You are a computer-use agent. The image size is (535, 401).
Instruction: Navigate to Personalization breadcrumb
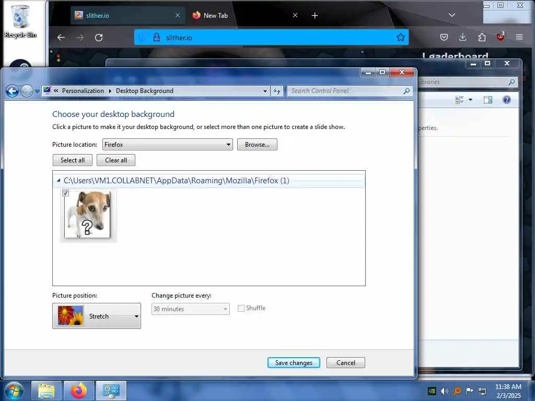[83, 91]
